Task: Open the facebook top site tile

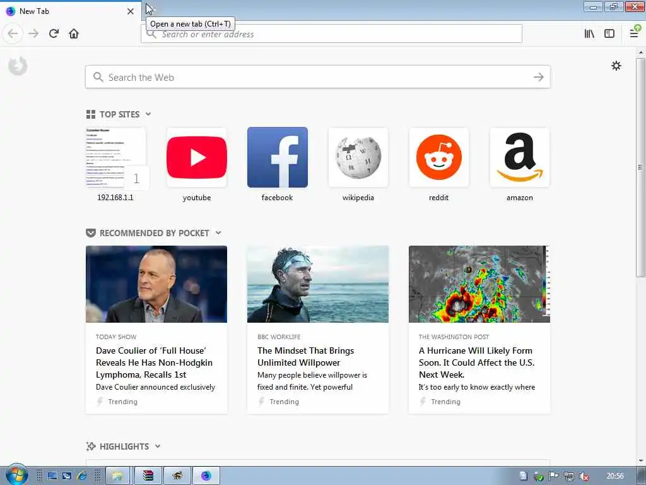Action: point(278,157)
